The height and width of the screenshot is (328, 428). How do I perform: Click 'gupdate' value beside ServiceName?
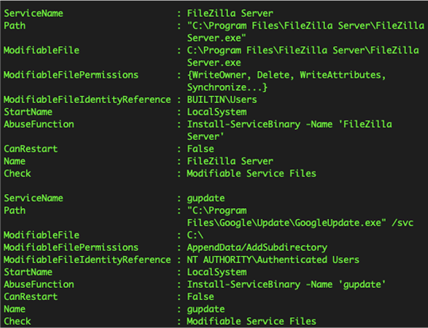pos(206,198)
